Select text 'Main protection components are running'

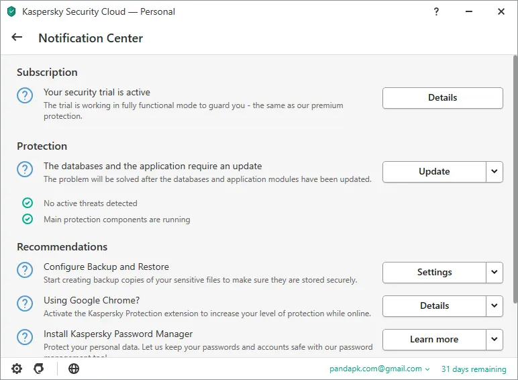coord(117,220)
